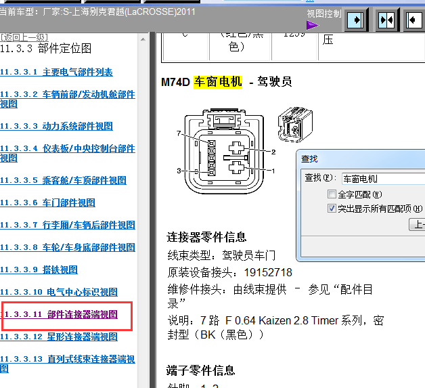The image size is (425, 388).
Task: Open 11.3.3.4 仪表板/中央控制台部件视图
Action: 68,153
